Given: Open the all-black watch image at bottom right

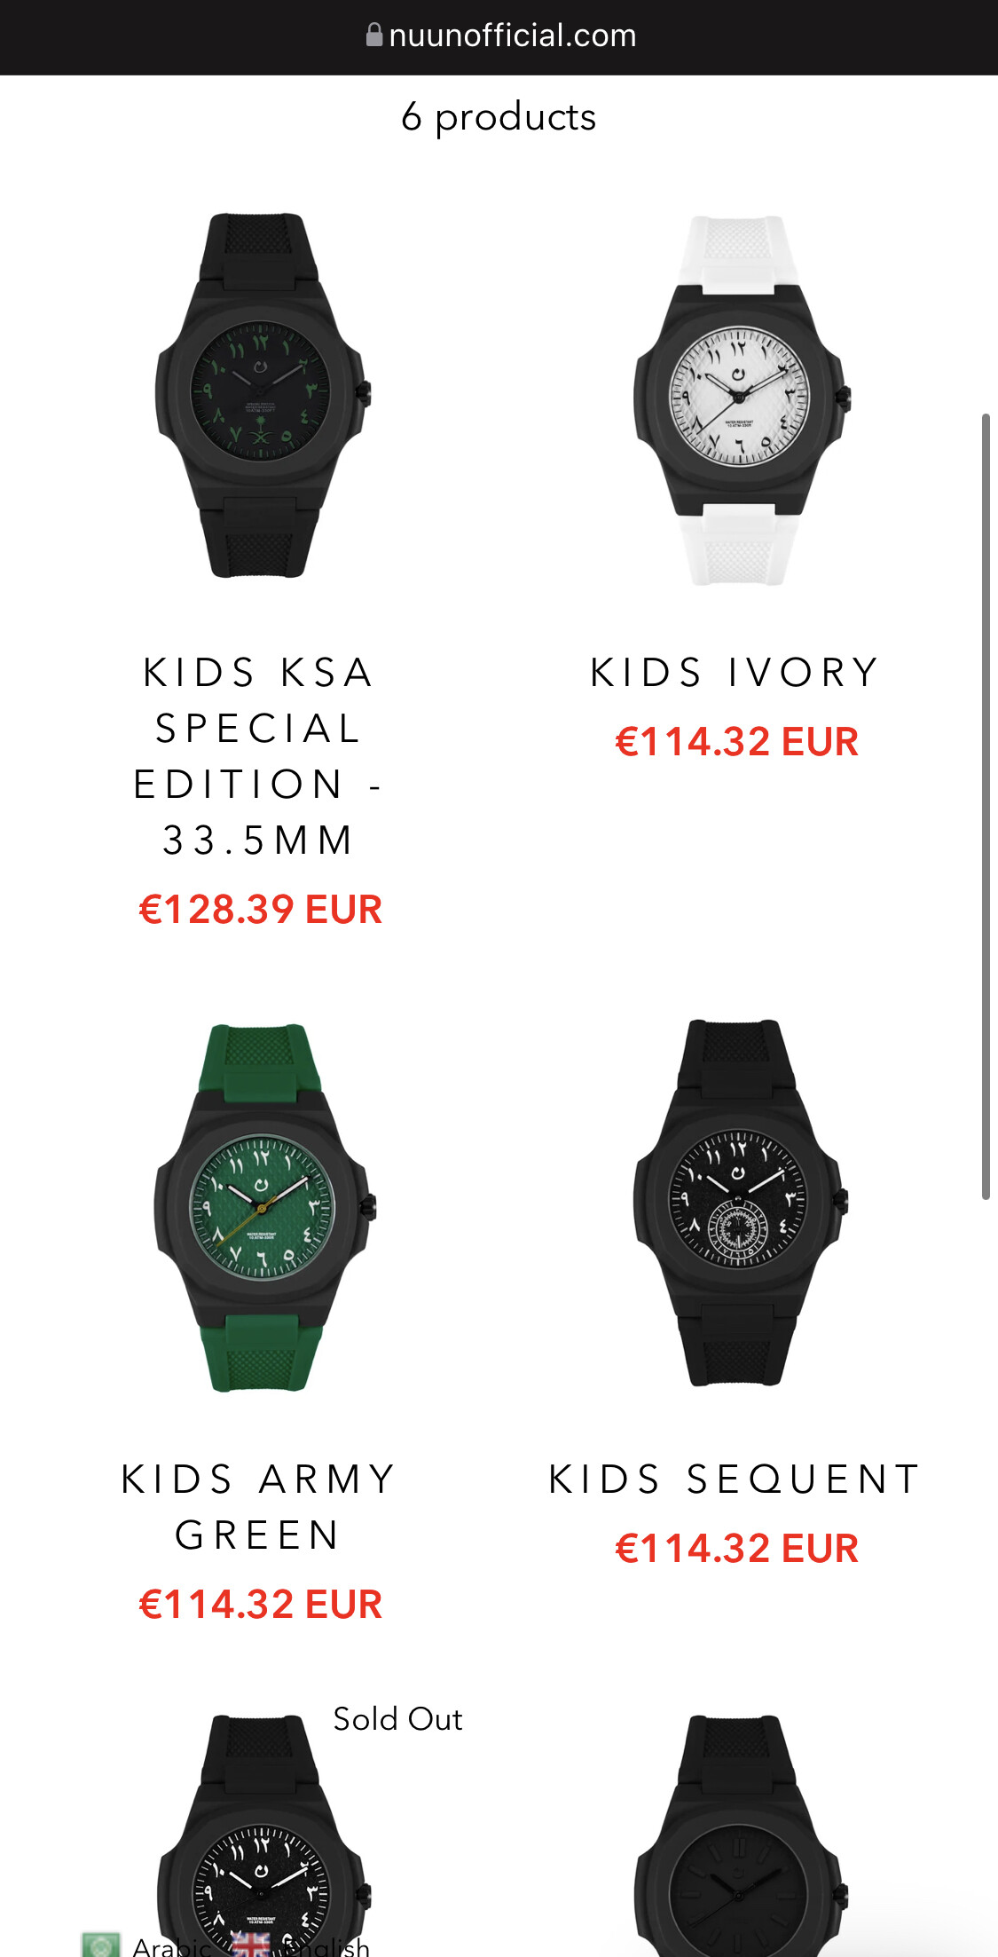Looking at the screenshot, I should point(740,1835).
